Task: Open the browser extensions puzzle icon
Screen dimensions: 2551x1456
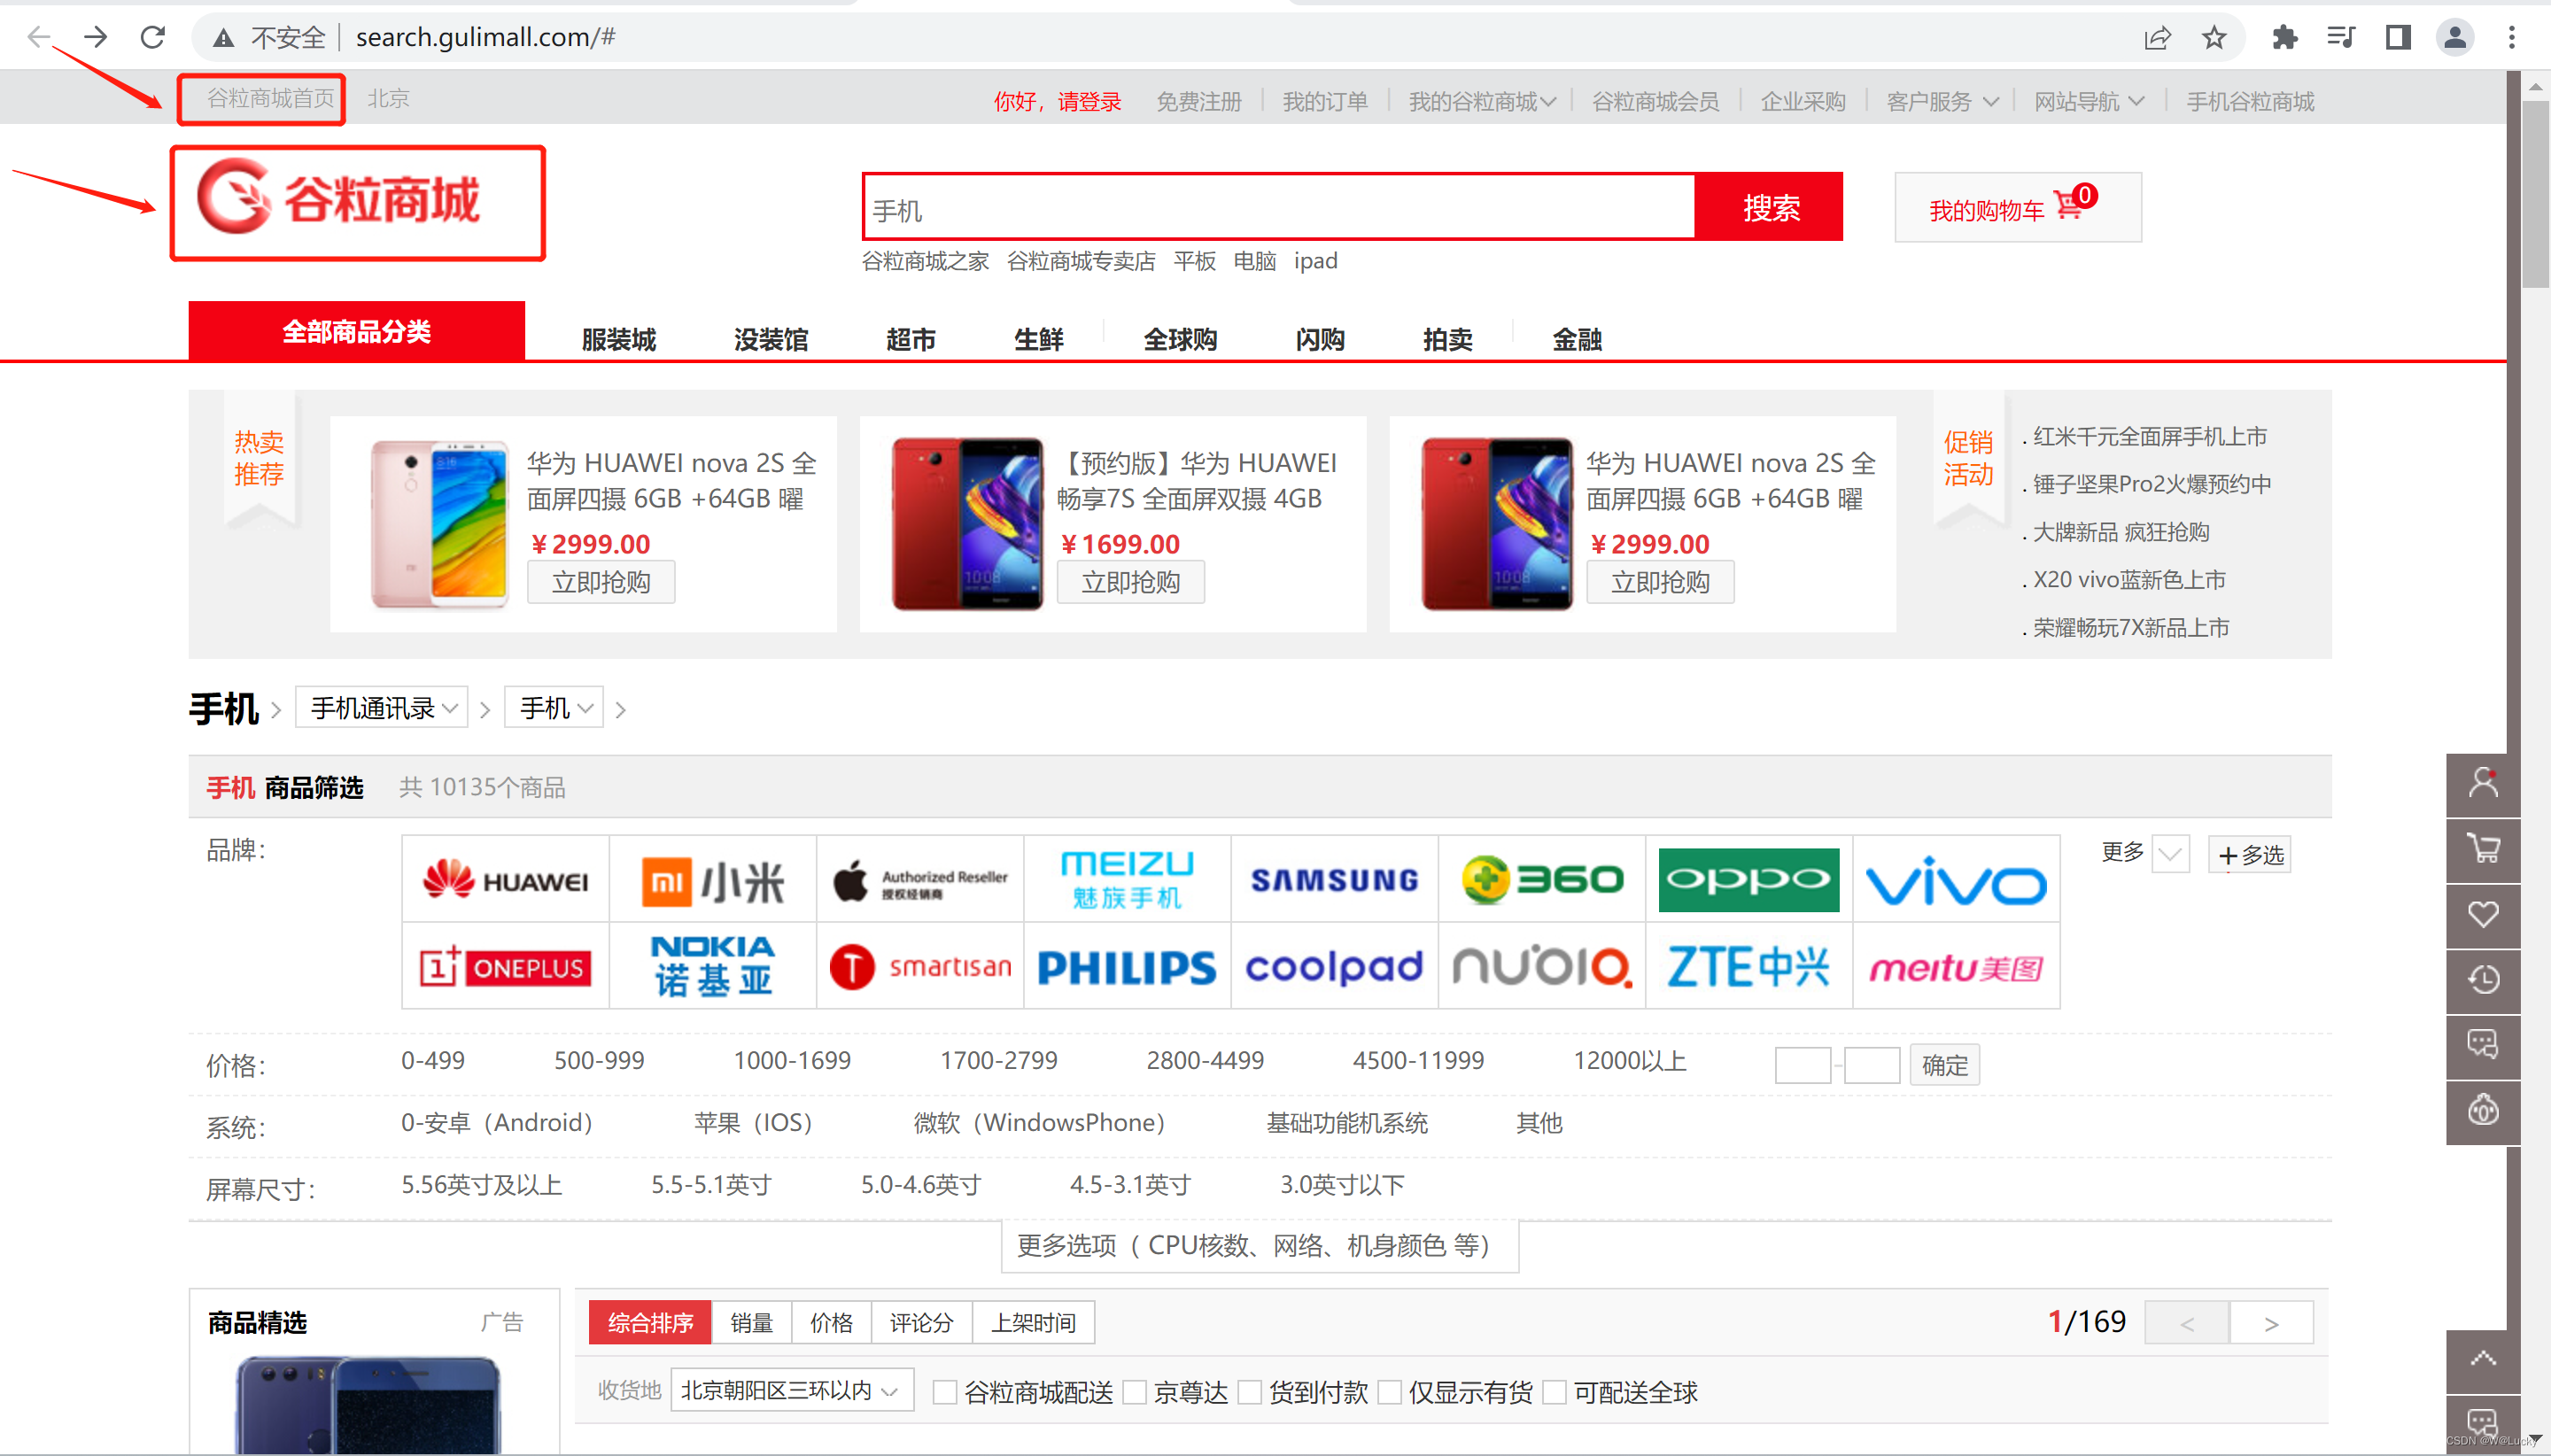Action: (2284, 38)
